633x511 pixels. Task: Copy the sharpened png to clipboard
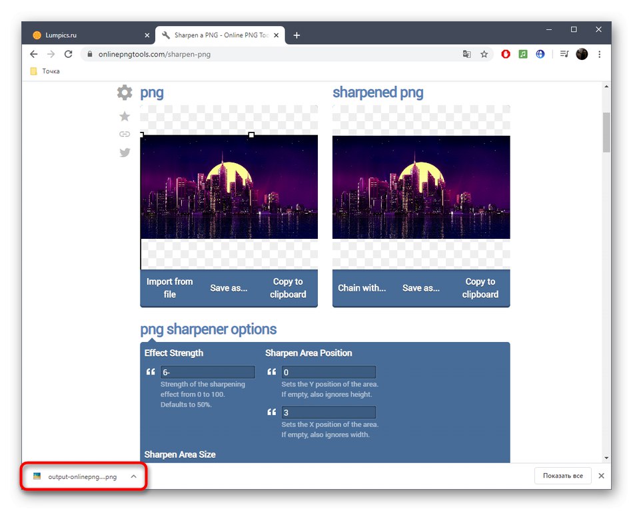(x=480, y=288)
